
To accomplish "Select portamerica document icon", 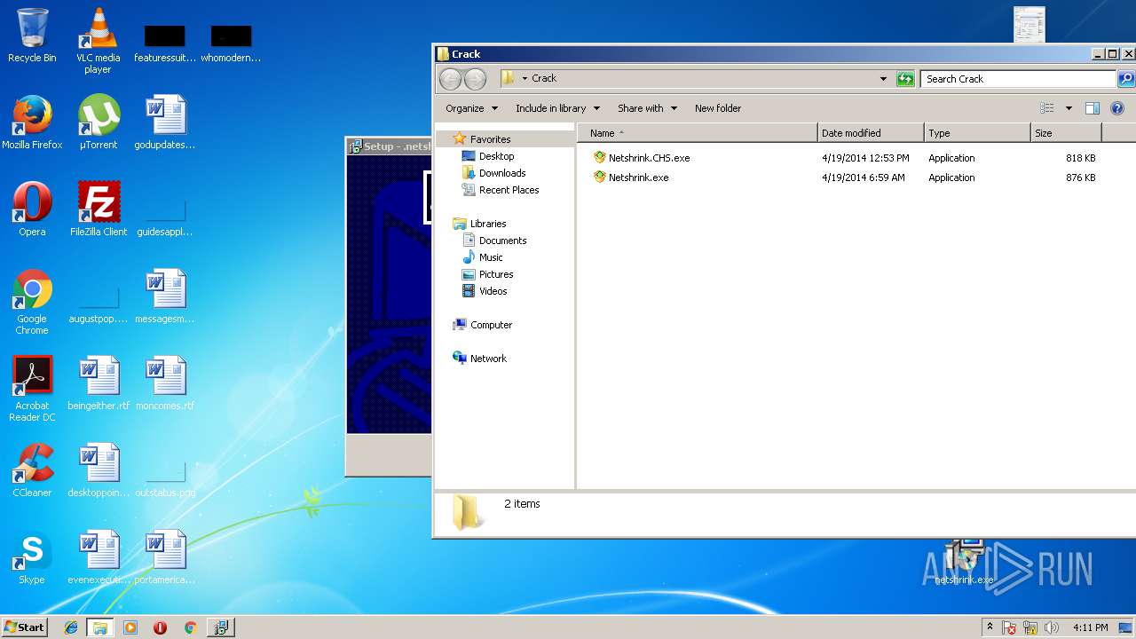I will (164, 557).
